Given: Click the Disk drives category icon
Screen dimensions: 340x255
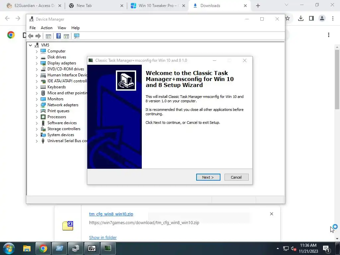Looking at the screenshot, I should click(43, 57).
